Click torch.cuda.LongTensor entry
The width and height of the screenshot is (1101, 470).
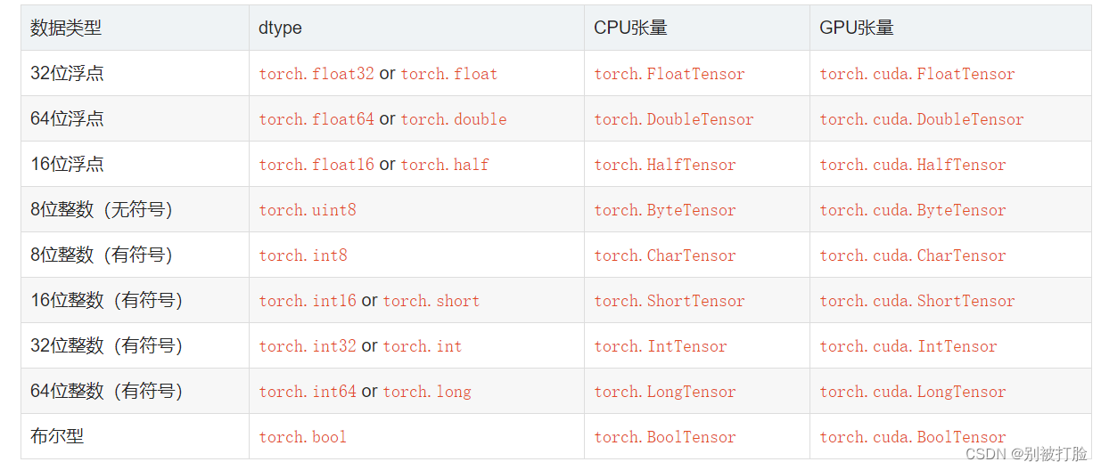pos(913,392)
